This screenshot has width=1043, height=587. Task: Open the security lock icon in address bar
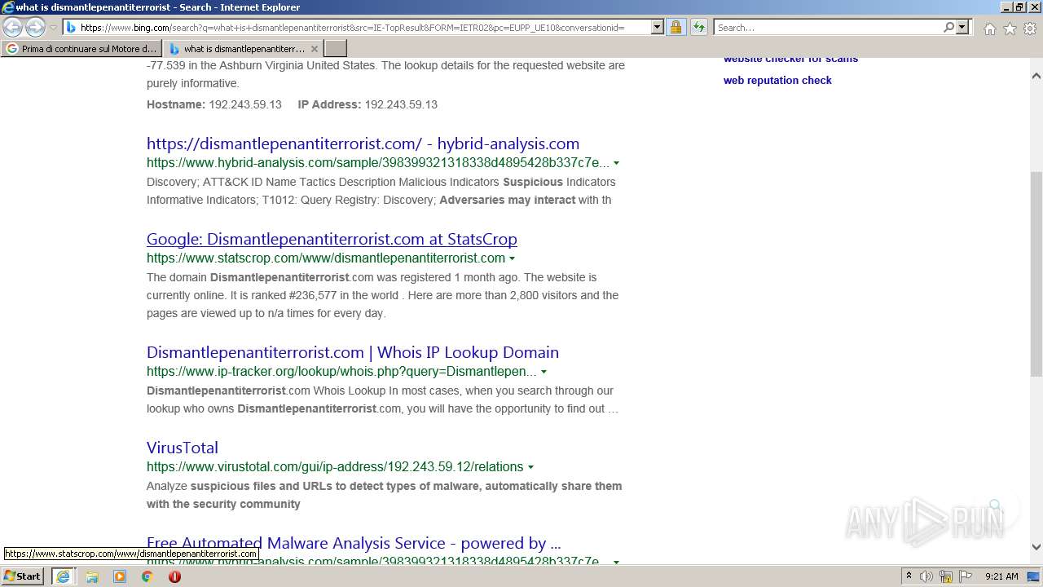(676, 27)
